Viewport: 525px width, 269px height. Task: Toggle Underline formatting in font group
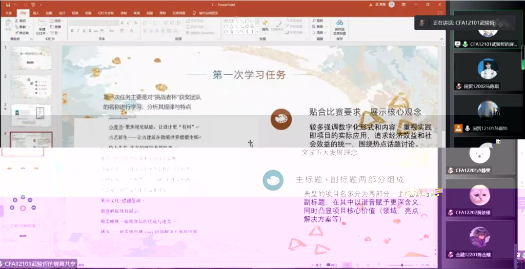(x=84, y=31)
